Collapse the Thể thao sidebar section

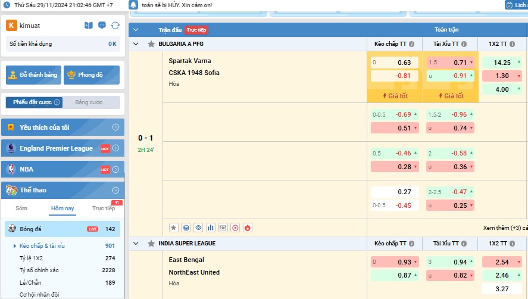click(115, 190)
